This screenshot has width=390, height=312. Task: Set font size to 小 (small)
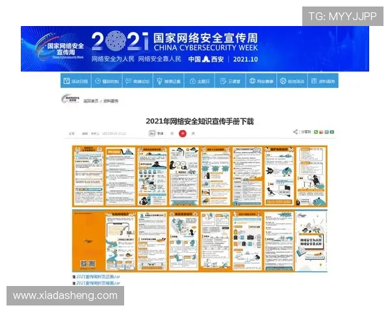[x=172, y=134]
